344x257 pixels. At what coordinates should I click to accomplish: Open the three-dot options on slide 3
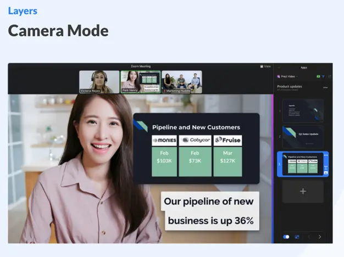tap(326, 155)
